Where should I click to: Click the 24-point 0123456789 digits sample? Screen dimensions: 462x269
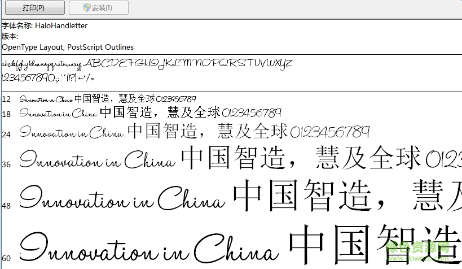(330, 132)
